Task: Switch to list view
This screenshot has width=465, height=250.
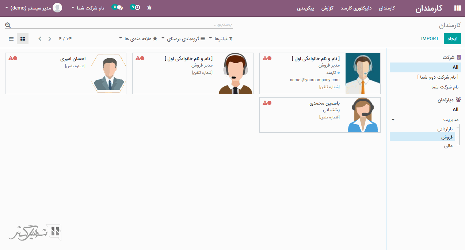Action: [11, 39]
